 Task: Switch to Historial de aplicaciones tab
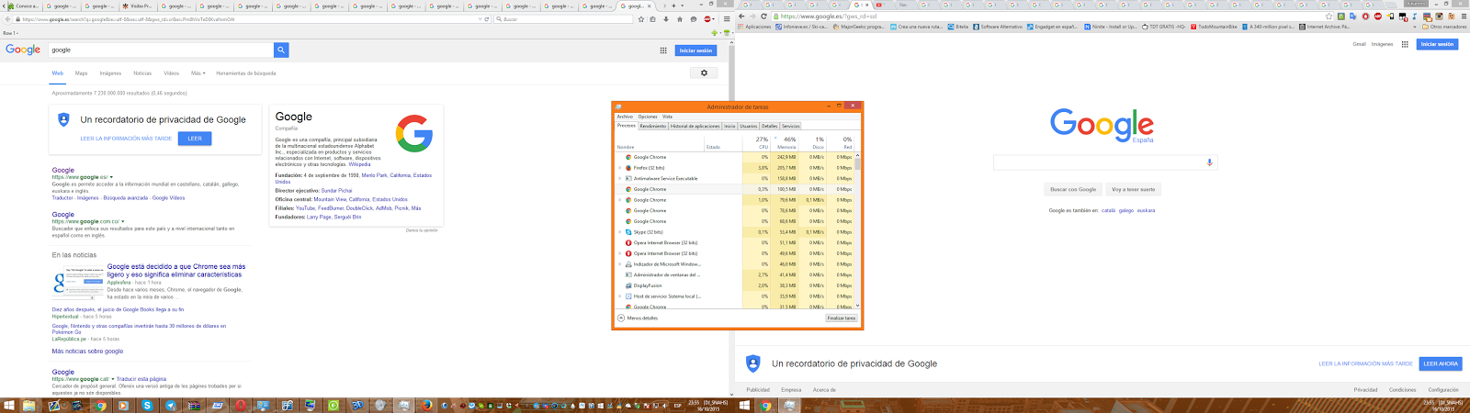(695, 126)
